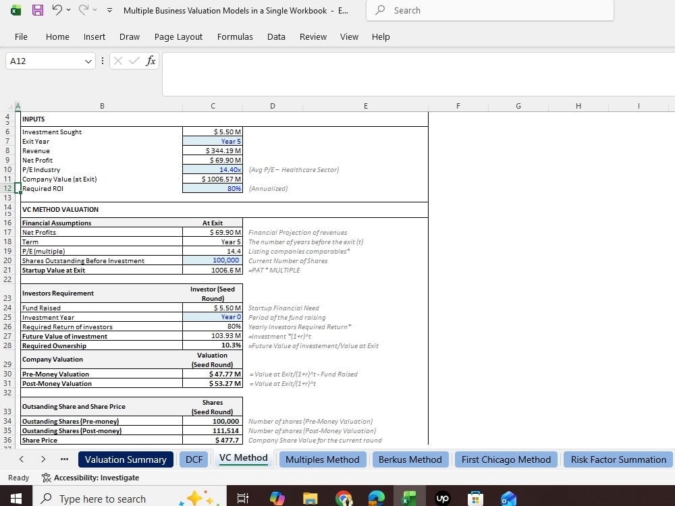Select the Investment Year 'Year 0' cell
Viewport: 675px width, 506px height.
pos(213,317)
